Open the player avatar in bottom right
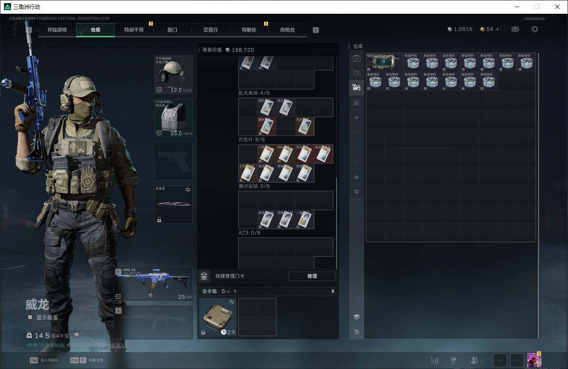 coord(534,360)
